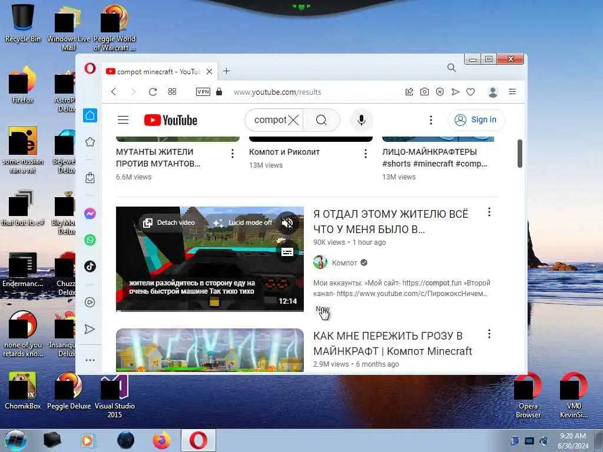
Task: Click the Sign in button
Action: click(x=476, y=120)
